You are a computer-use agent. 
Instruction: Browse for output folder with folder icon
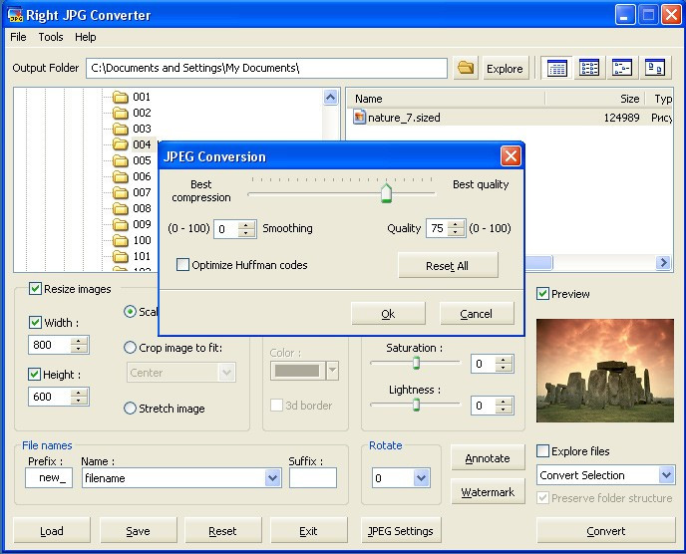(466, 68)
